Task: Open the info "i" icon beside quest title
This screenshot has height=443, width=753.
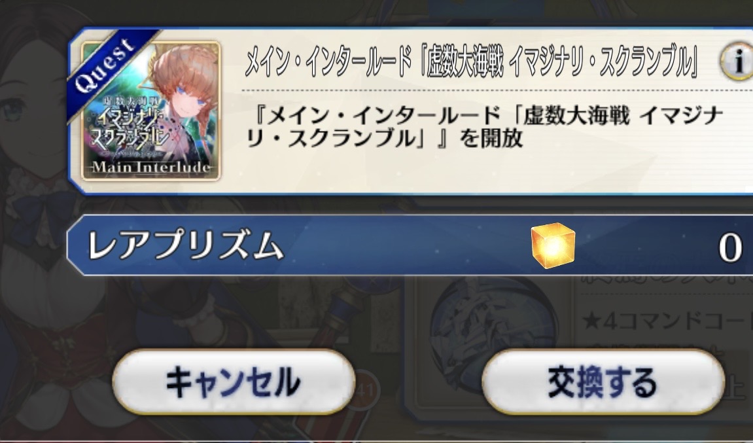Action: click(x=738, y=63)
